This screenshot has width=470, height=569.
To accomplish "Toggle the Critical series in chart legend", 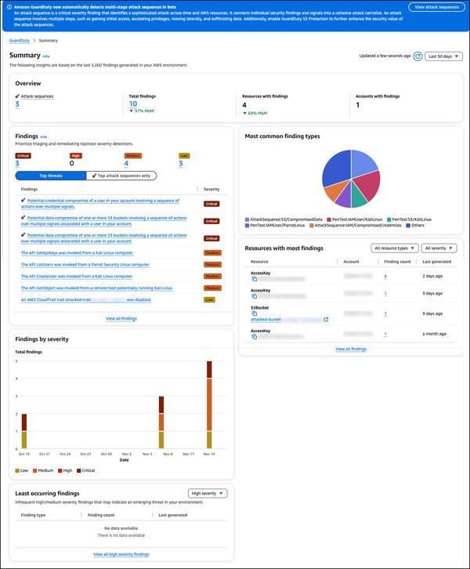I will pyautogui.click(x=86, y=470).
